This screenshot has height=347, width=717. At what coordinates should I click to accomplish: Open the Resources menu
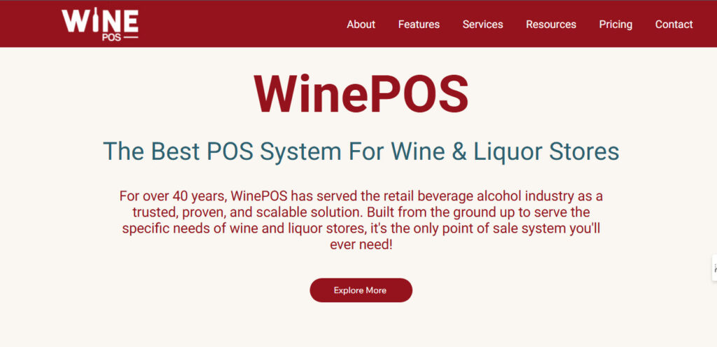tap(551, 25)
